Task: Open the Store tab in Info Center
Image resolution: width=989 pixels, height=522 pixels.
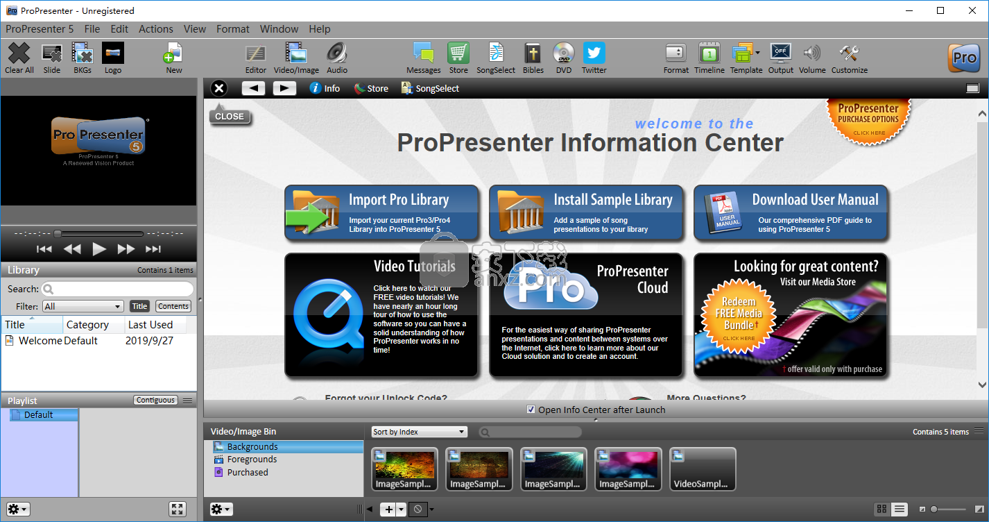Action: (371, 88)
